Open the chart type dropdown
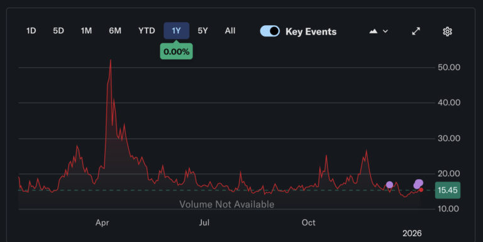The image size is (483, 242). [379, 31]
